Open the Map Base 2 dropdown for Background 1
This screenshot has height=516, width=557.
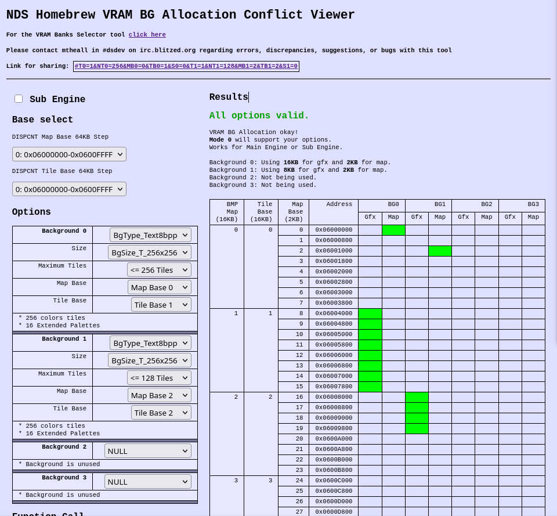coord(159,395)
